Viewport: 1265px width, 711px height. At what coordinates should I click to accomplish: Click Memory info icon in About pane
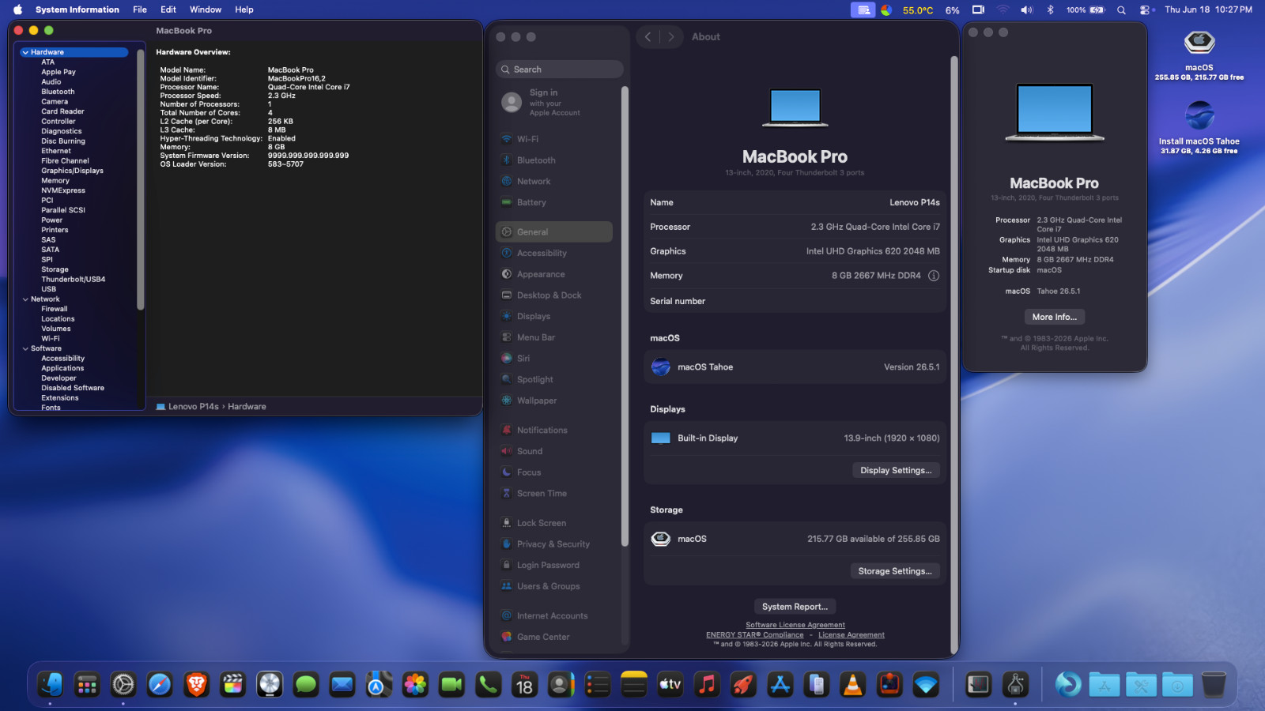[934, 276]
